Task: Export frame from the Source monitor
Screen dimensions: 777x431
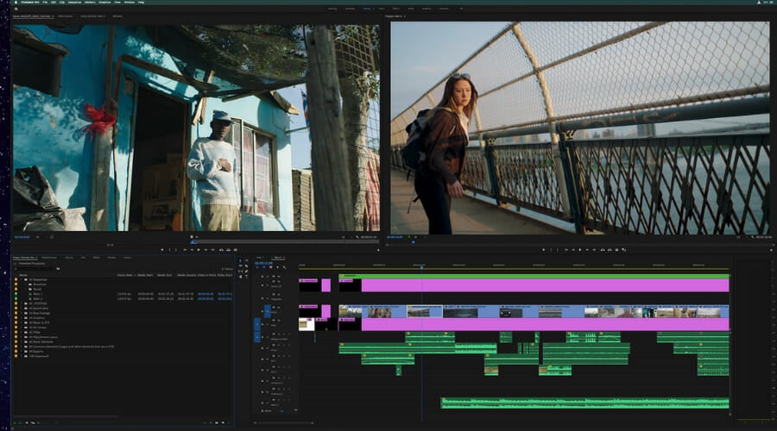Action: 236,250
